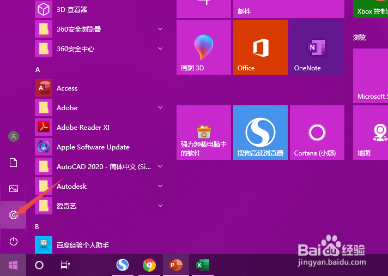
Task: Open the 邮件 tile
Action: point(288,9)
